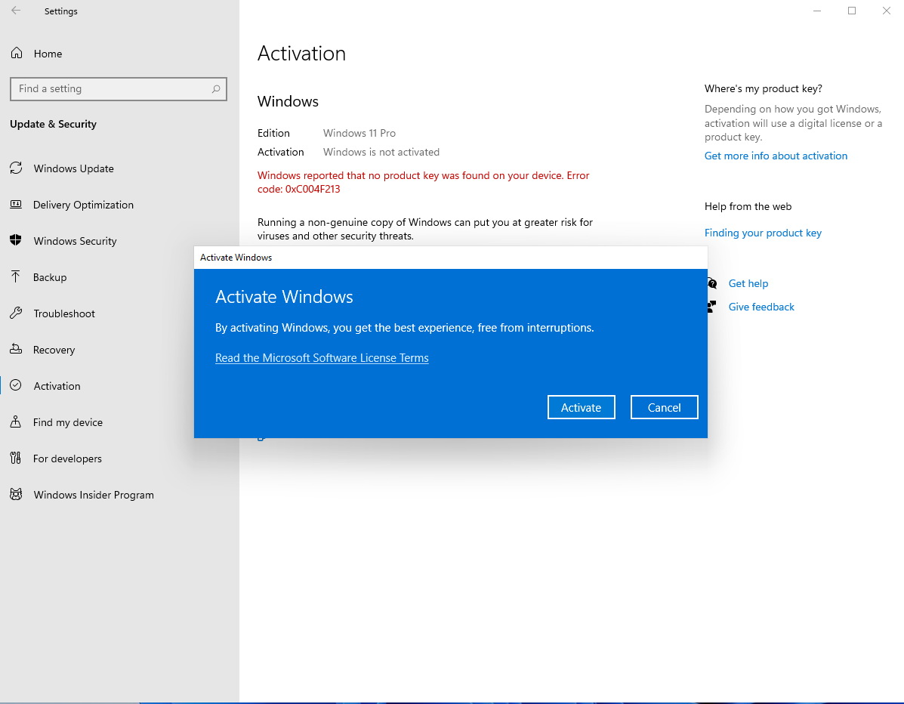904x704 pixels.
Task: Go back using the back arrow
Action: coord(16,11)
